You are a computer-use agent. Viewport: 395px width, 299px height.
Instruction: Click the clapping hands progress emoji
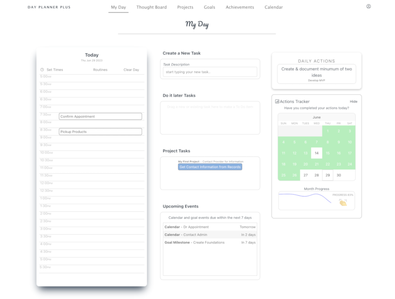[x=343, y=202]
